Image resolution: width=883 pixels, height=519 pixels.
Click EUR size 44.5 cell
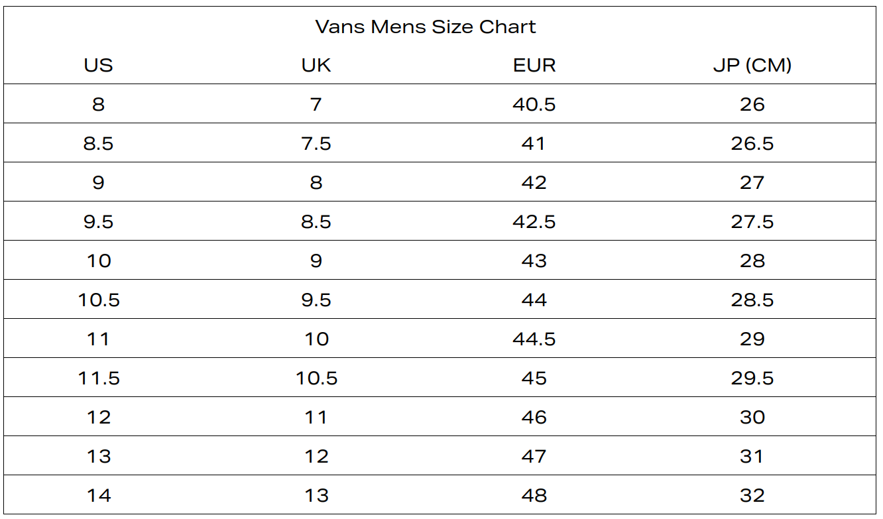pos(534,339)
